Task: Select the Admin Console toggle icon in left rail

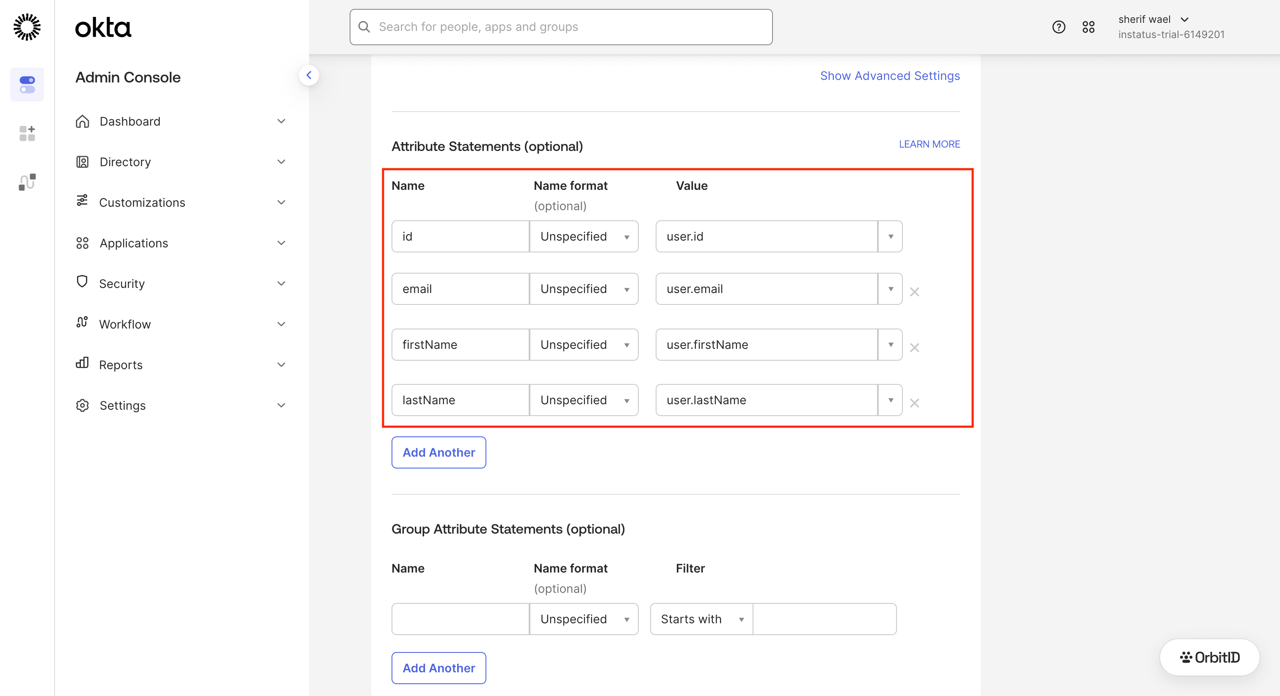Action: tap(27, 85)
